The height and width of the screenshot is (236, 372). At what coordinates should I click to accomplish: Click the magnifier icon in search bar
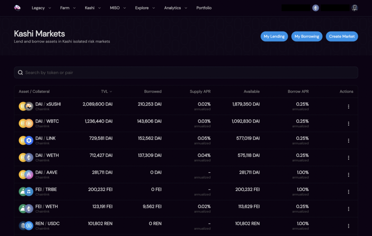20,72
